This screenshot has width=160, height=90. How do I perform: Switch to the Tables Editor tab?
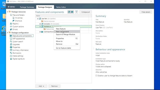[x=61, y=7]
